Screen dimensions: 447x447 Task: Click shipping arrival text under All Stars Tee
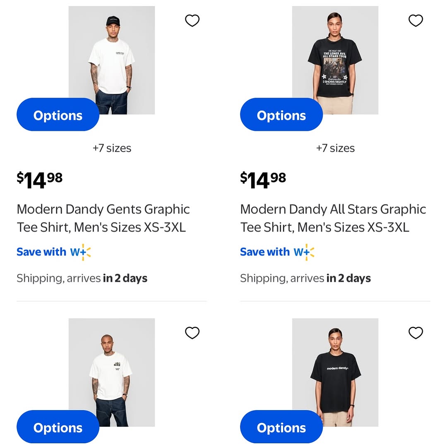[305, 278]
